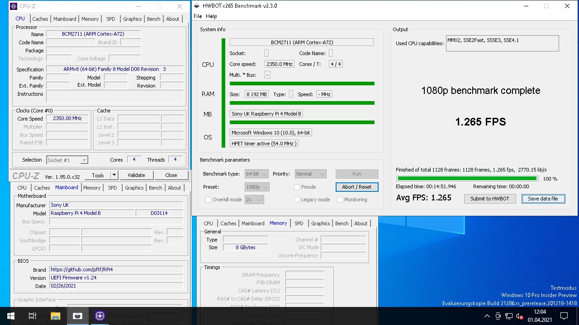Click the CPU-Z Close button
Image resolution: width=579 pixels, height=325 pixels.
point(171,175)
